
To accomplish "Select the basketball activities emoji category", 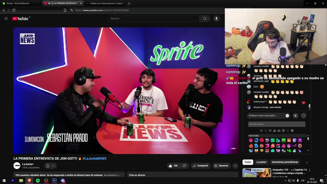I will click(x=283, y=131).
